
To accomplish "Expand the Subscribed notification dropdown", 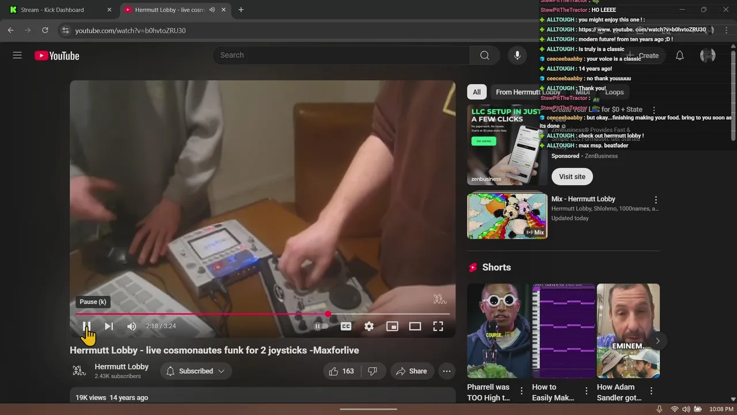I will coord(196,371).
